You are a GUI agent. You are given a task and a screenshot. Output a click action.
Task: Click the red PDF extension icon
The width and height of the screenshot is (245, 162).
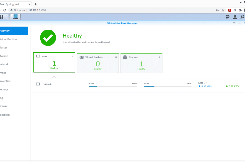pos(229,10)
